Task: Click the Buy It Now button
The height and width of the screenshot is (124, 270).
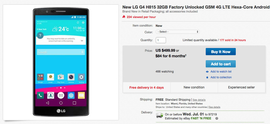Action: [221, 52]
